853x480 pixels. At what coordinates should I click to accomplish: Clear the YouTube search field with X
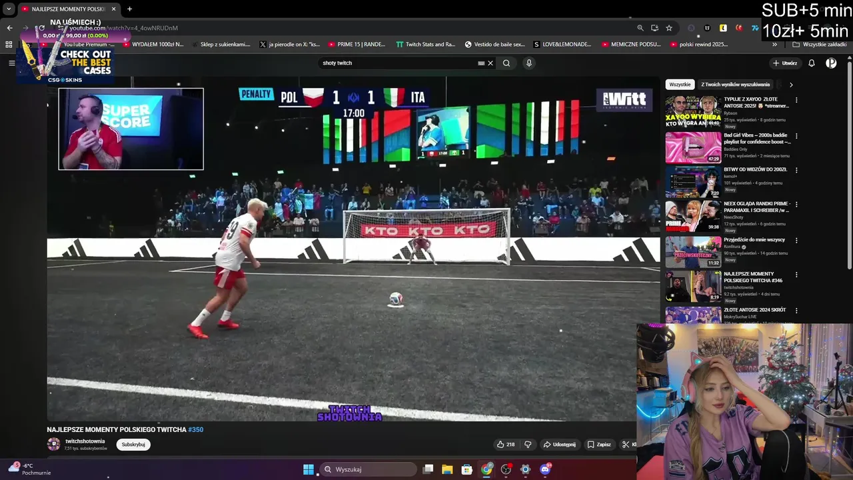pos(490,63)
